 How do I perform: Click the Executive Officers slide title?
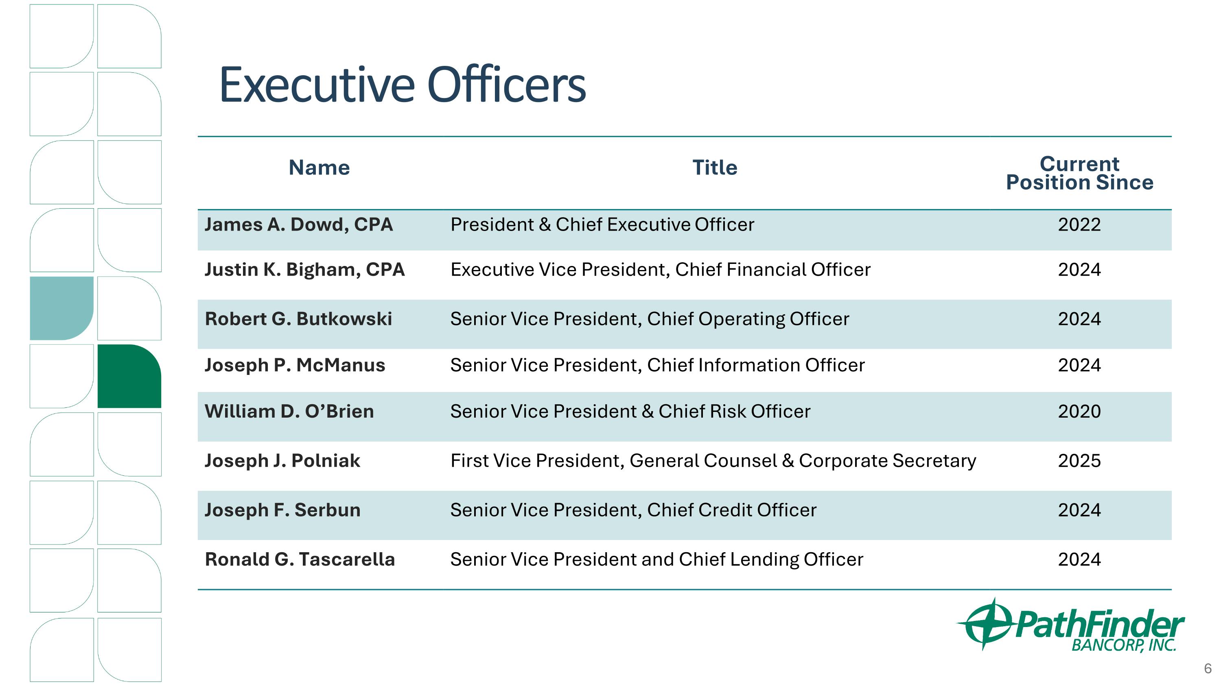coord(403,85)
